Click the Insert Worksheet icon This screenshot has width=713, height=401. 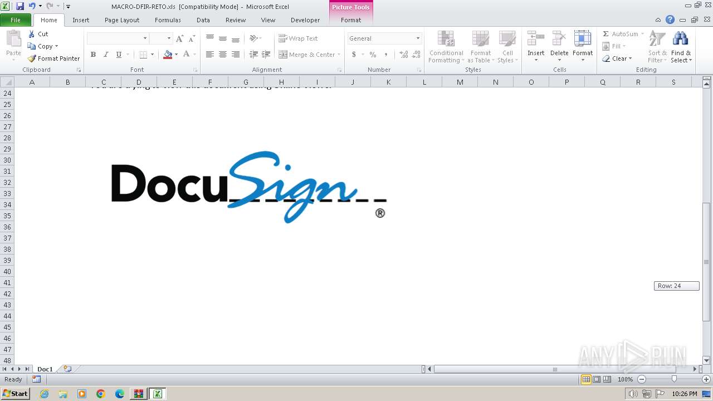[67, 369]
